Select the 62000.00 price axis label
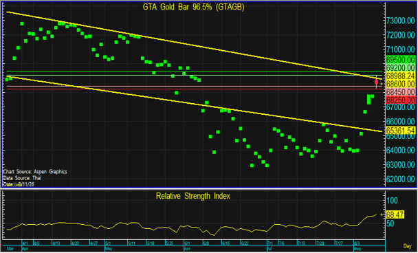 401,179
